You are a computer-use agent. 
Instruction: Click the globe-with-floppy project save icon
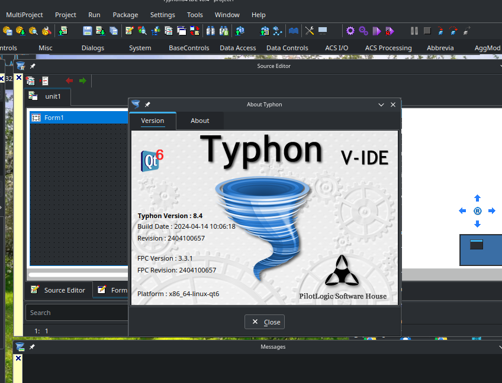7,31
